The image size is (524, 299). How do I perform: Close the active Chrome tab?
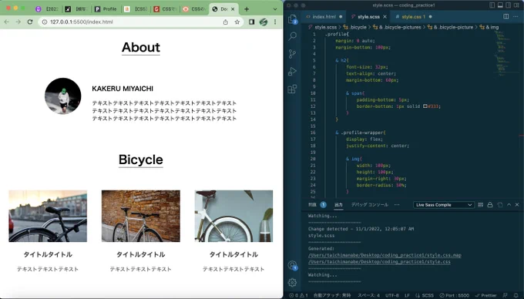click(x=233, y=9)
